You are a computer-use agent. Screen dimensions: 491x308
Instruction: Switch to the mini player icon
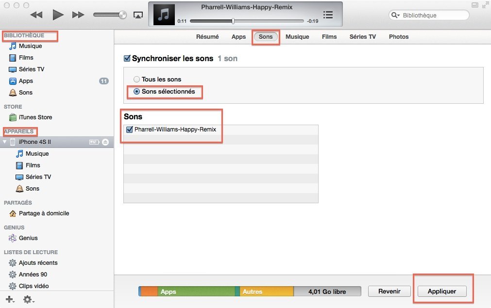coord(475,5)
